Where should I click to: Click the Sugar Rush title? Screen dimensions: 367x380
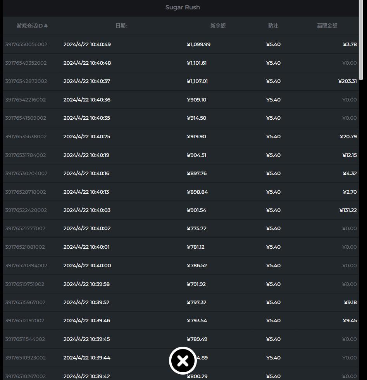pos(183,7)
